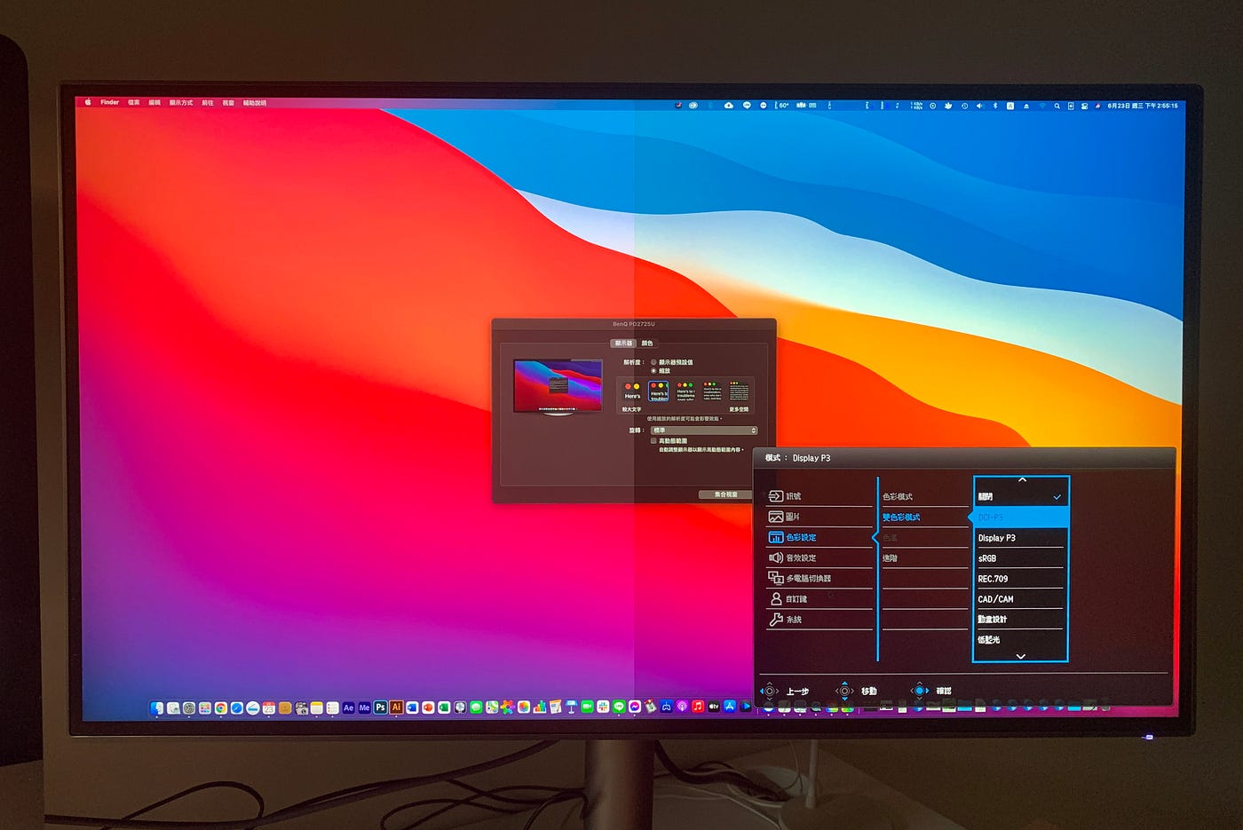Image resolution: width=1243 pixels, height=830 pixels.
Task: Launch Photoshop (Ps) from the Dock
Action: coord(381,707)
